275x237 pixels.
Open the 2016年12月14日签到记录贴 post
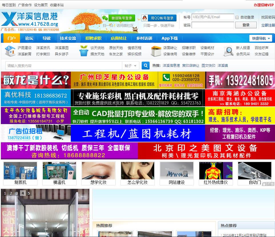coord(245,235)
